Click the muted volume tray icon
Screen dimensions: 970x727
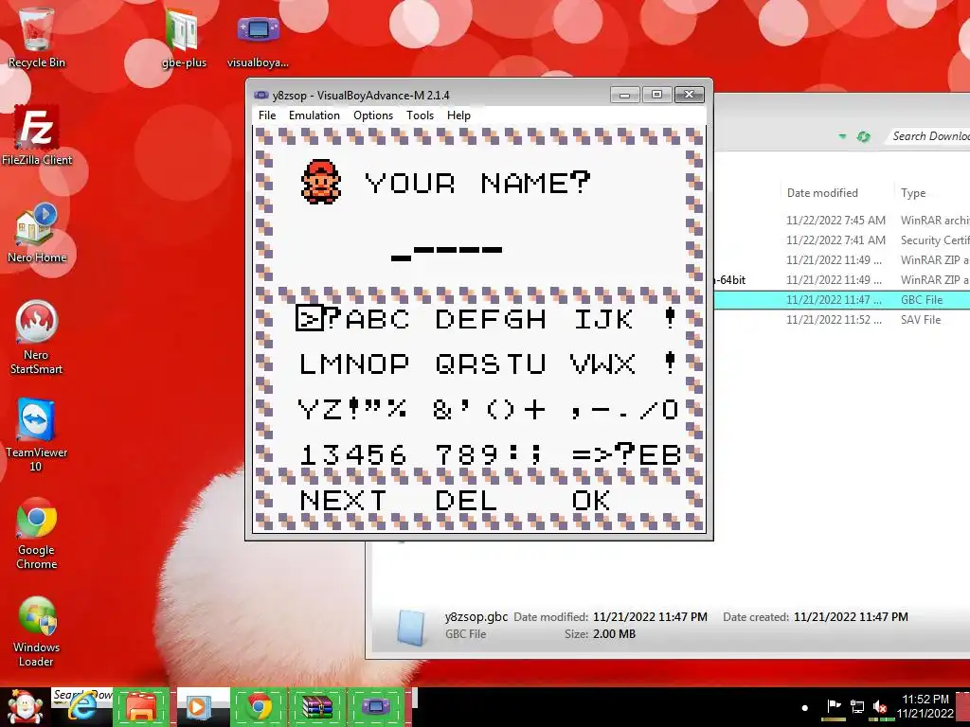pos(879,707)
